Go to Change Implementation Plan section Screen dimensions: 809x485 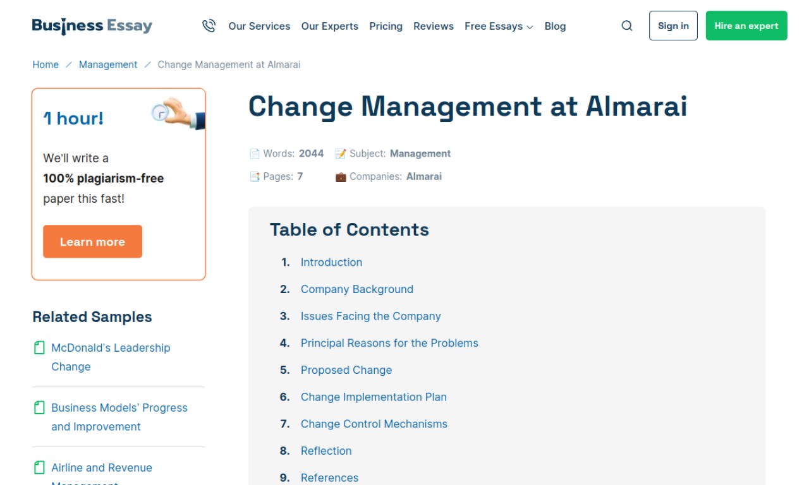click(x=374, y=397)
